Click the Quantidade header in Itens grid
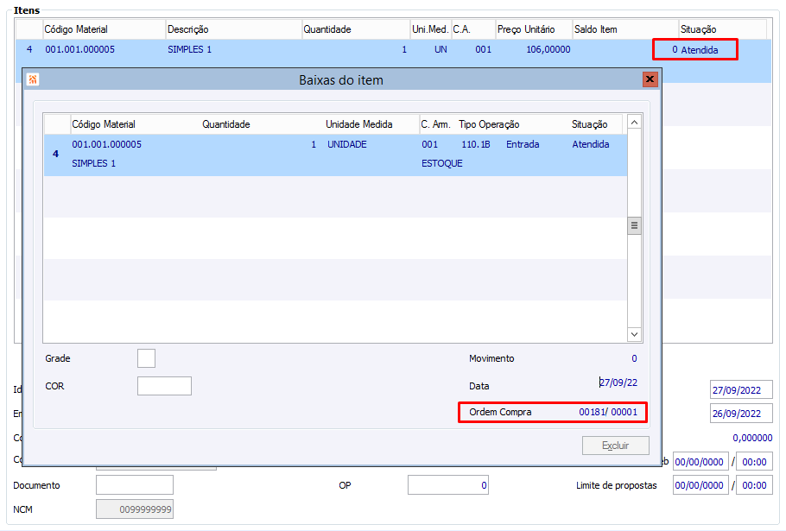Image resolution: width=786 pixels, height=531 pixels. pyautogui.click(x=327, y=29)
